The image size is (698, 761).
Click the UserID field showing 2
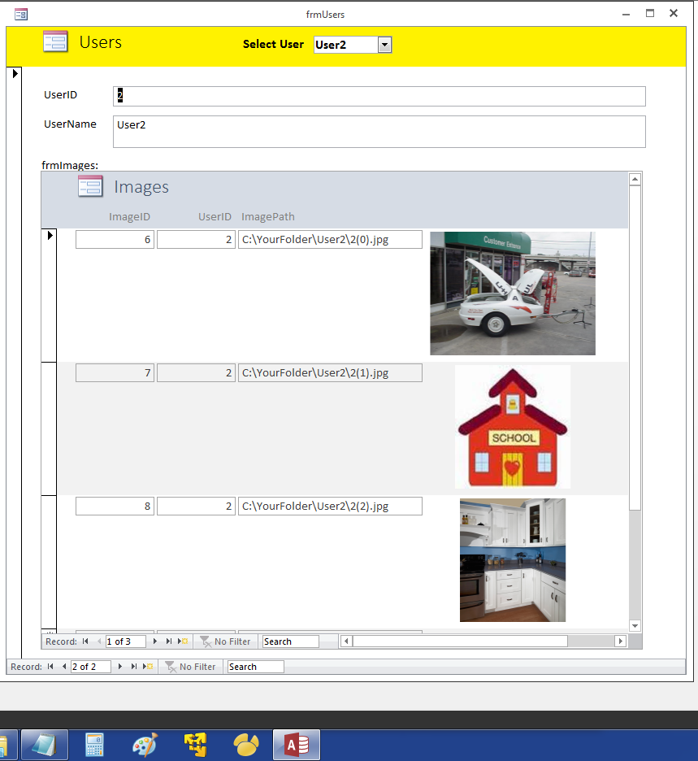click(x=379, y=96)
